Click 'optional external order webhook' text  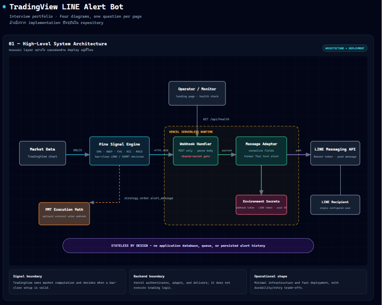tap(64, 216)
